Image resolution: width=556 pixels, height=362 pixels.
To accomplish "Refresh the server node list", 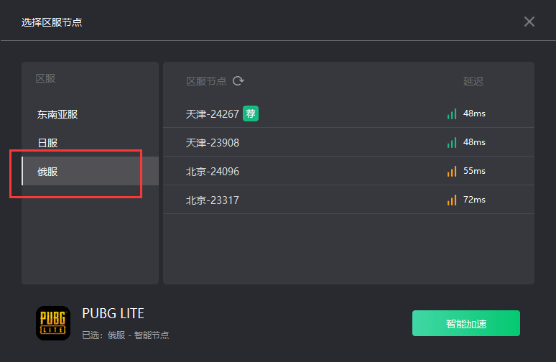I will pyautogui.click(x=238, y=81).
